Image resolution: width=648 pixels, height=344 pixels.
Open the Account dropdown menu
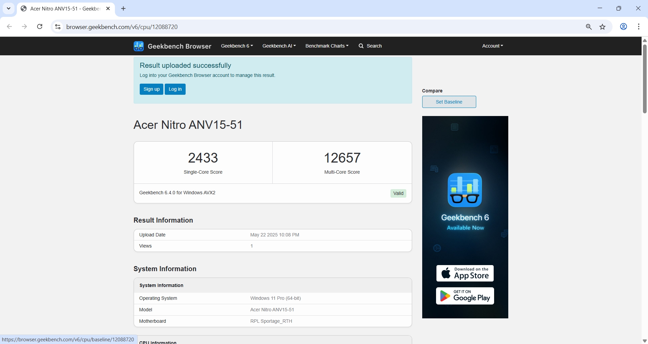pos(492,46)
